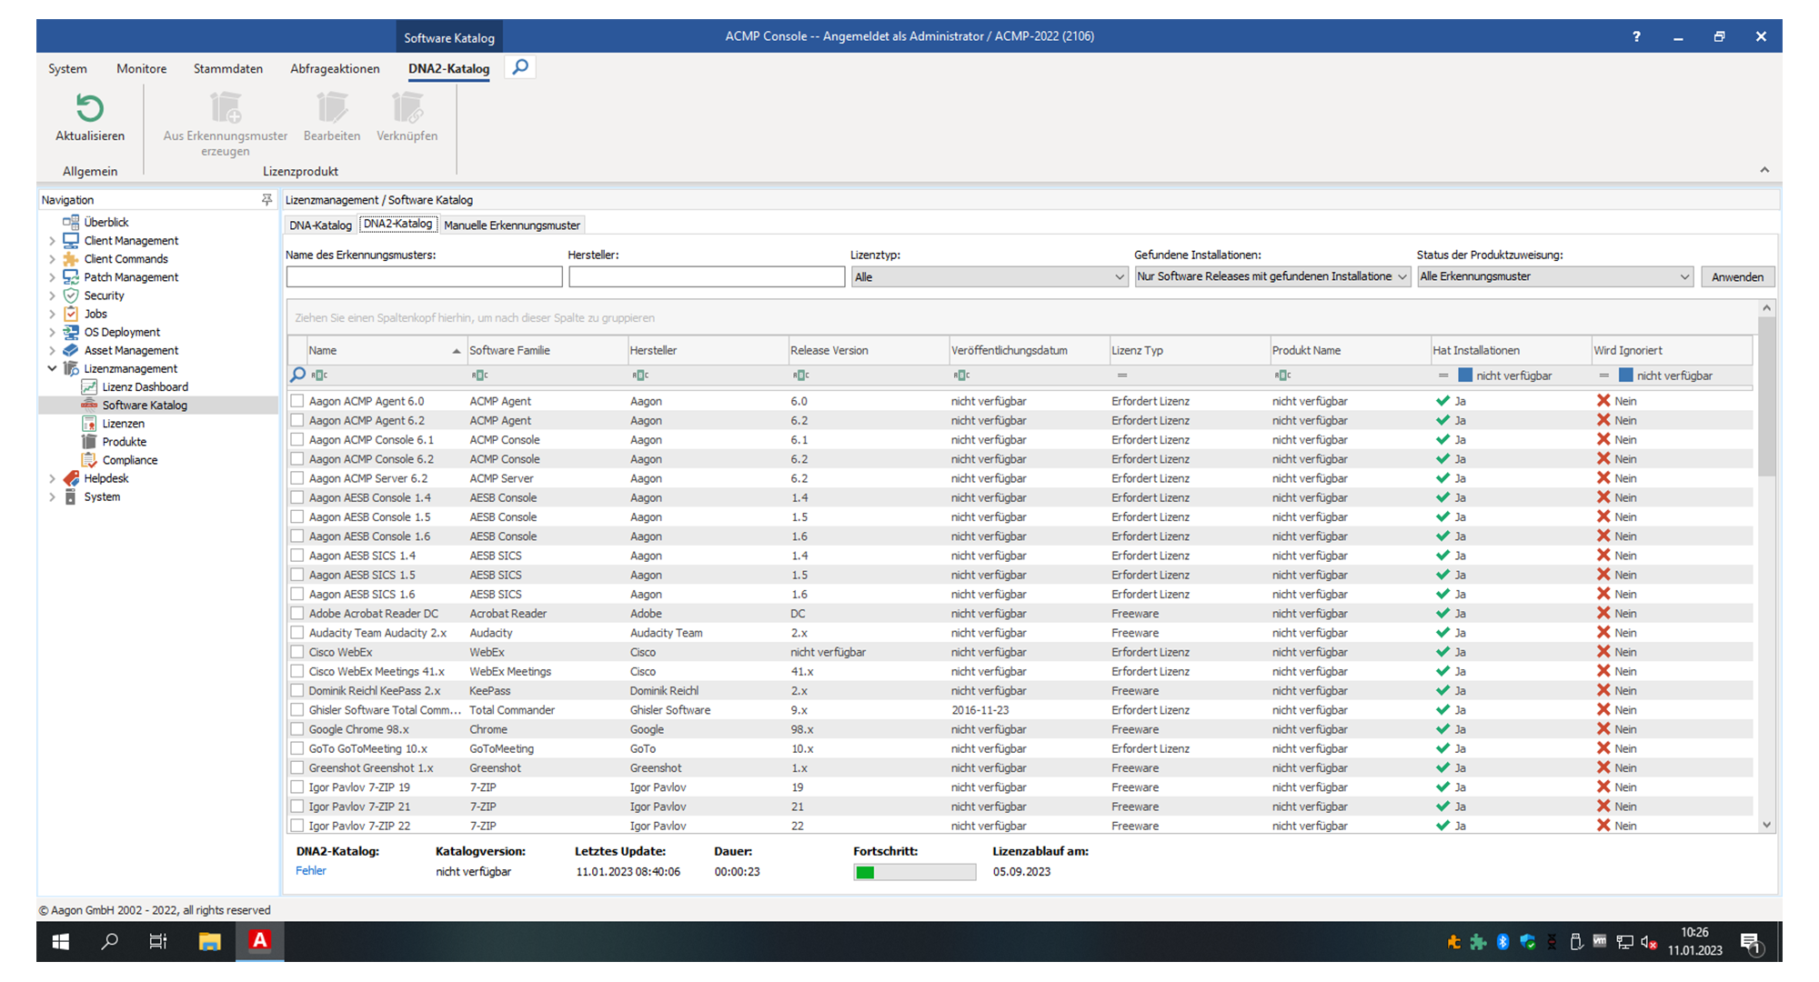Click the Aktualisieren refresh icon

[89, 108]
